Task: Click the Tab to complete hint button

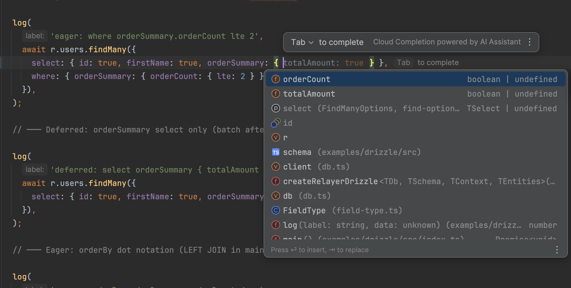Action: coord(404,62)
